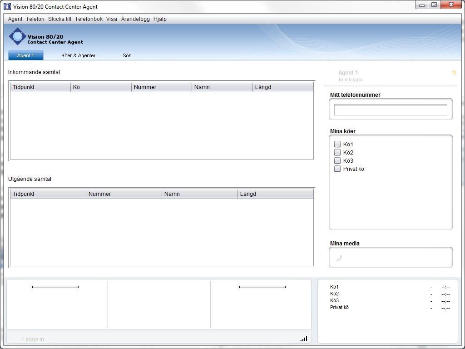Click the Ej inloggad status text
This screenshot has width=465, height=349.
coord(351,80)
